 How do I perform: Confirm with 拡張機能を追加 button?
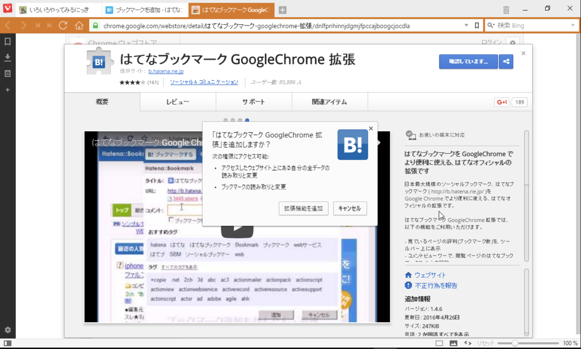pyautogui.click(x=304, y=209)
